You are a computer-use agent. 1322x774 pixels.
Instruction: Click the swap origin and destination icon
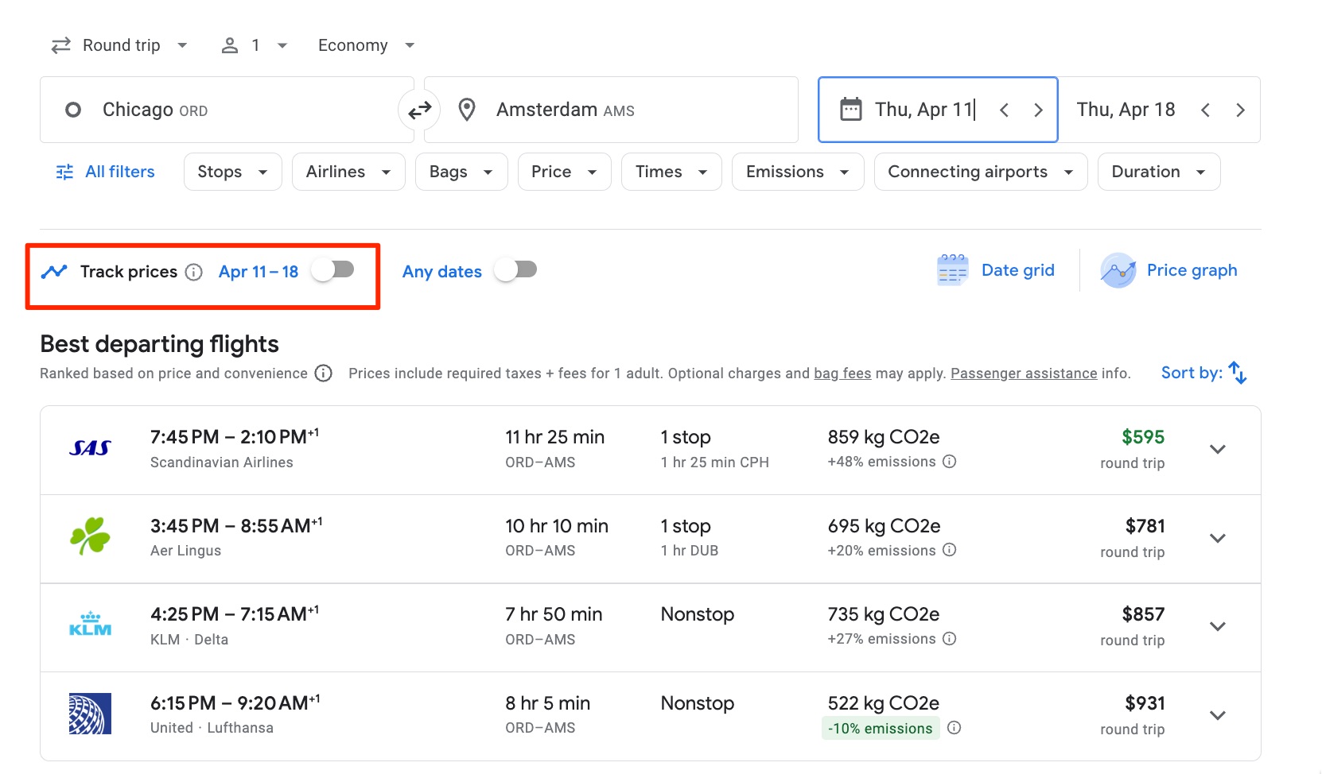419,110
